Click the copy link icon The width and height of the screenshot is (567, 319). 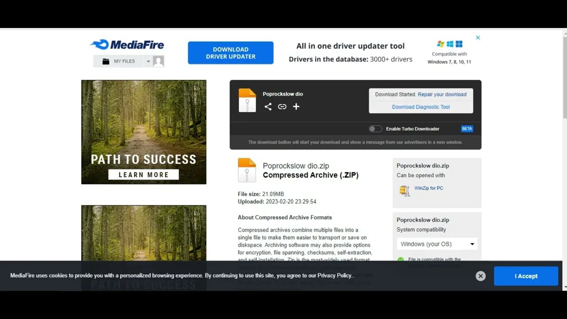point(282,106)
